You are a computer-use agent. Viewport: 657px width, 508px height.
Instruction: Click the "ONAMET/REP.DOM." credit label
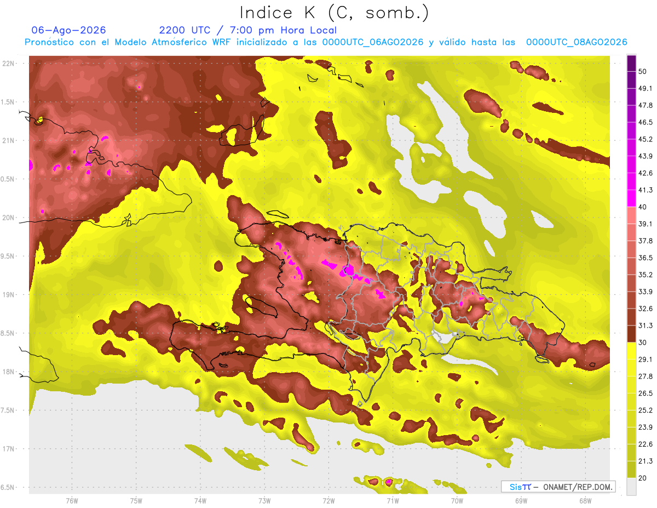(577, 487)
